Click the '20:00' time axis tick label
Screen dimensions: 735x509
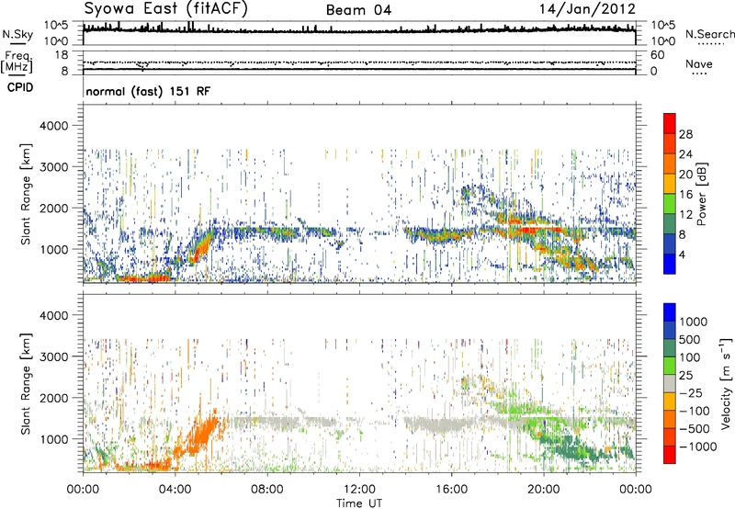(x=543, y=490)
